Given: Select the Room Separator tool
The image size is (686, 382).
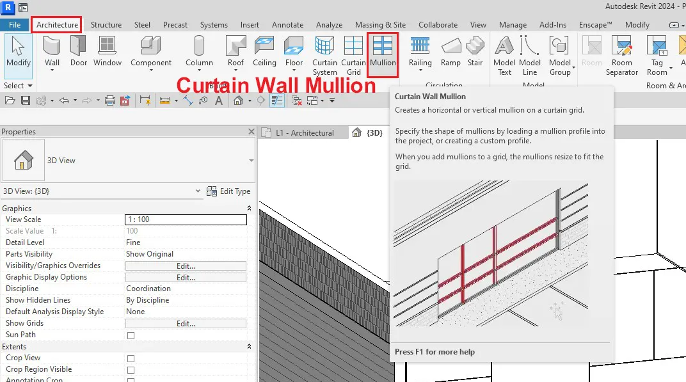Looking at the screenshot, I should point(622,56).
